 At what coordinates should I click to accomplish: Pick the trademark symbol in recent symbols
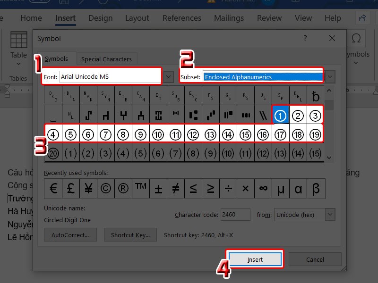[141, 189]
